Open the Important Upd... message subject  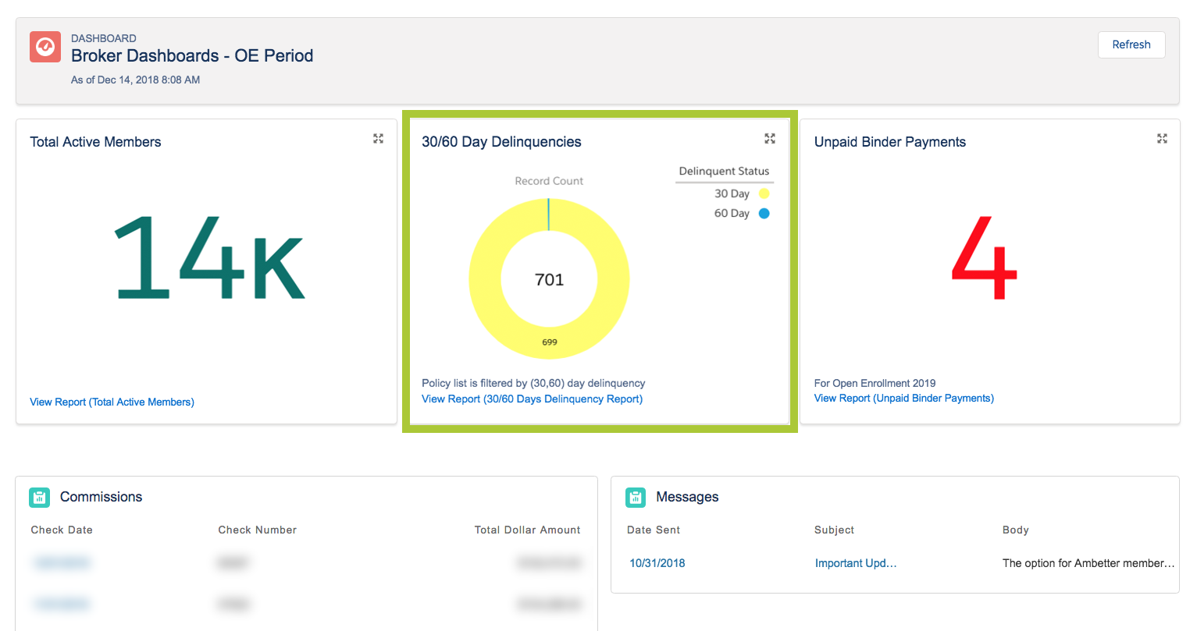pos(855,563)
